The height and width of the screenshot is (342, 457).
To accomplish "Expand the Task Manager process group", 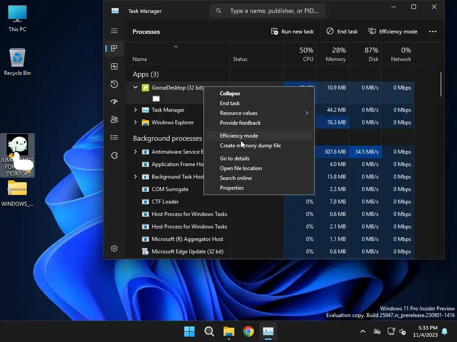I will [x=135, y=110].
